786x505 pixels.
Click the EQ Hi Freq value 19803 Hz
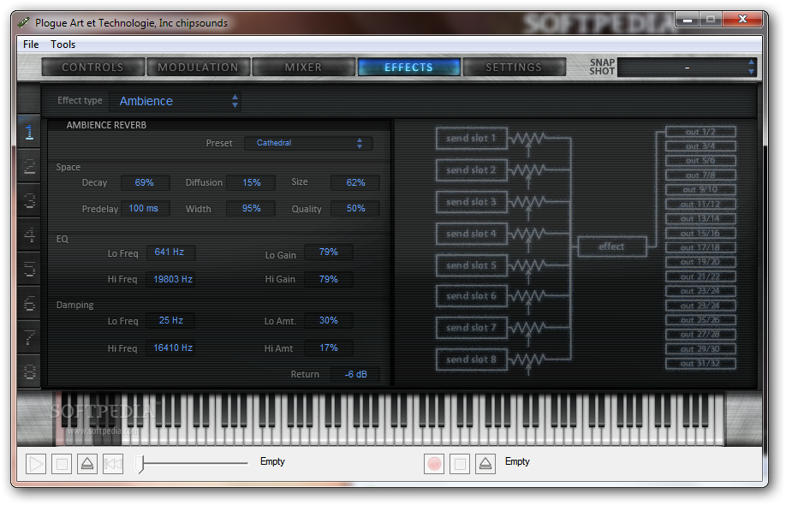pyautogui.click(x=171, y=280)
